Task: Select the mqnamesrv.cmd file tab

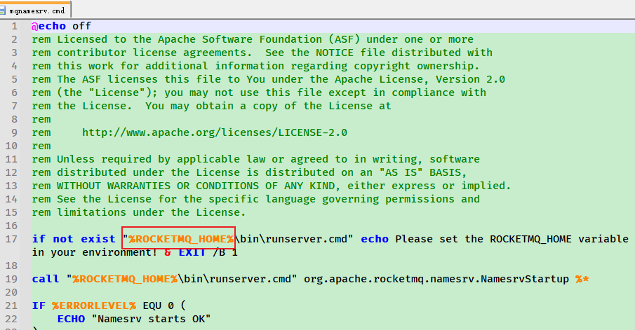Action: click(36, 11)
